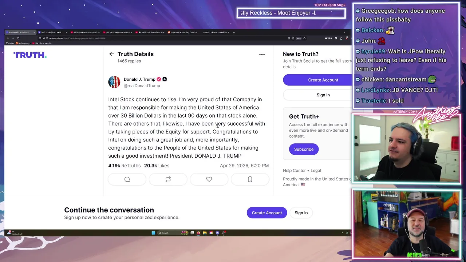
Task: Click the Get Truth+ heading
Action: [x=304, y=116]
